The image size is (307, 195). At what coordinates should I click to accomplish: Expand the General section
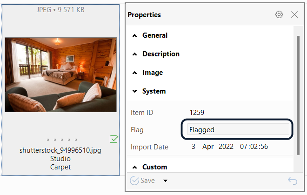155,35
